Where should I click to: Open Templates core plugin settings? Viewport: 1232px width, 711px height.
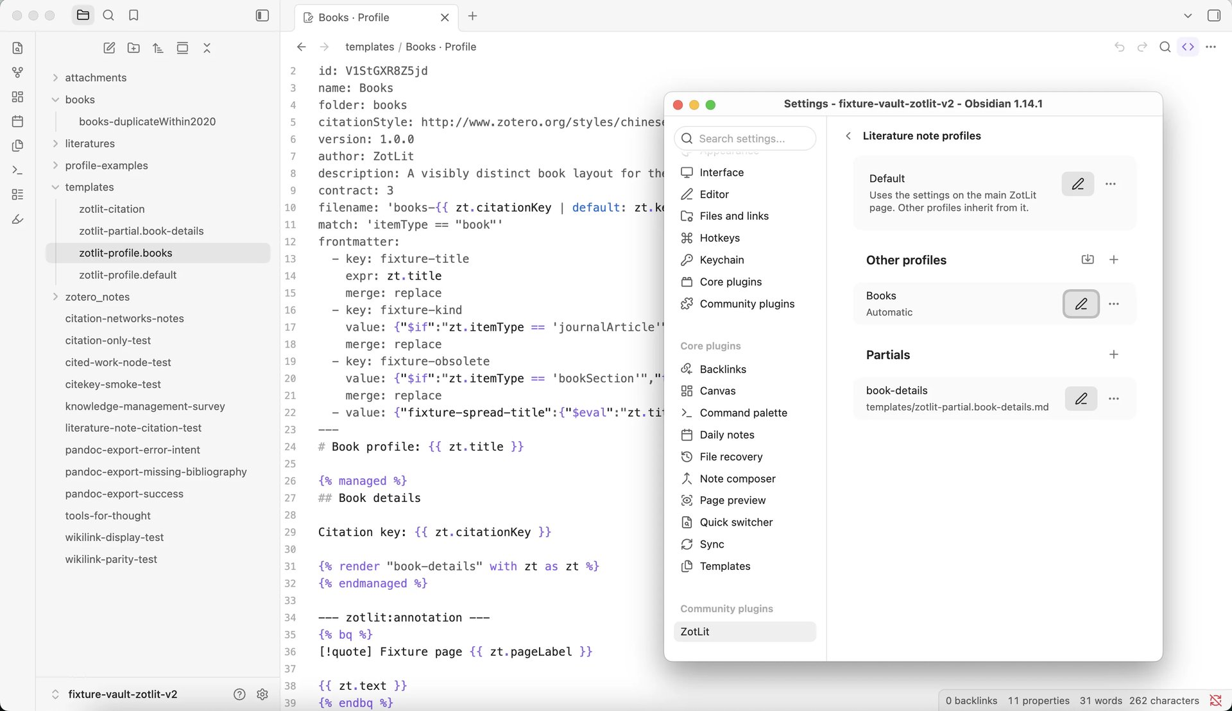click(744, 566)
